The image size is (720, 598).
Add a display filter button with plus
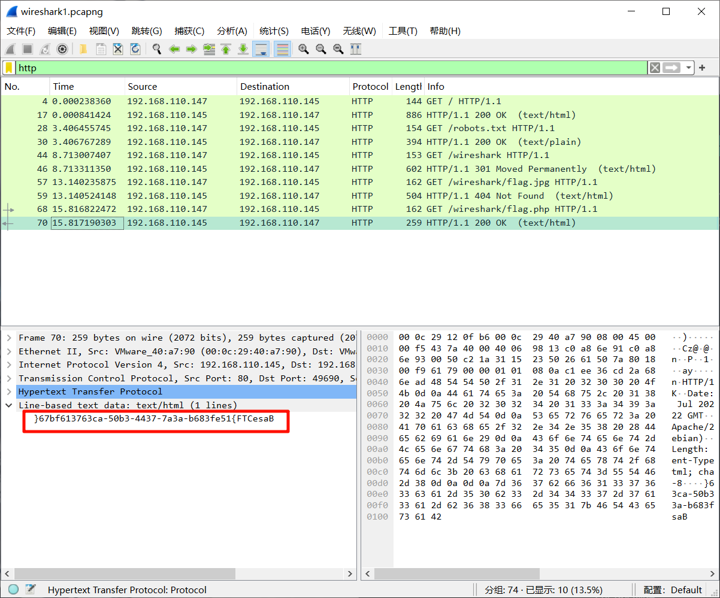click(x=702, y=68)
